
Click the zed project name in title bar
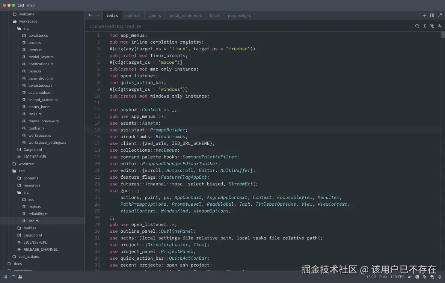click(21, 5)
